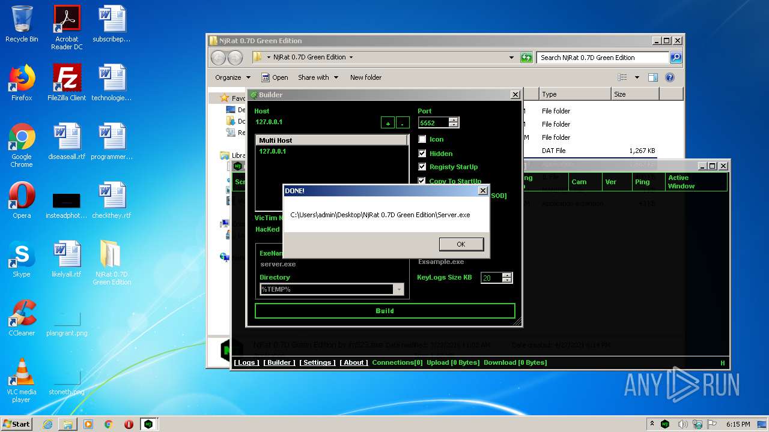Select the VLC media player desktop icon
Screen dimensions: 769x432
pos(22,380)
